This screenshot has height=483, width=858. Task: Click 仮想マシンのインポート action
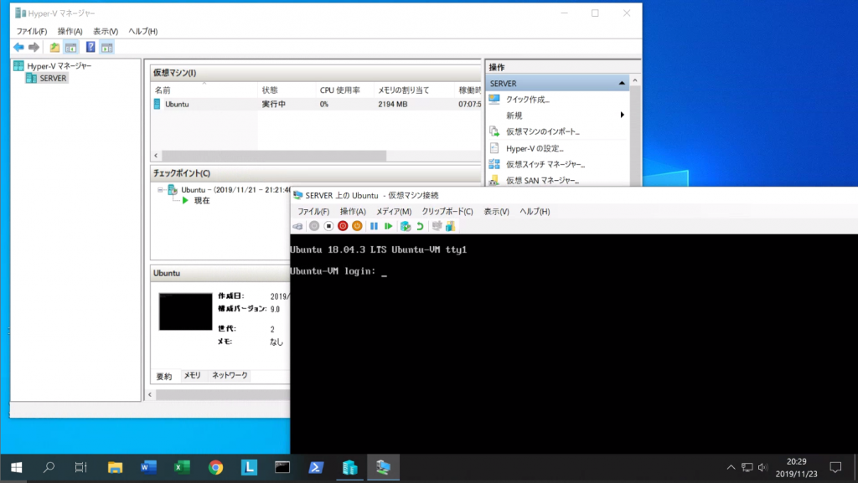(x=542, y=131)
